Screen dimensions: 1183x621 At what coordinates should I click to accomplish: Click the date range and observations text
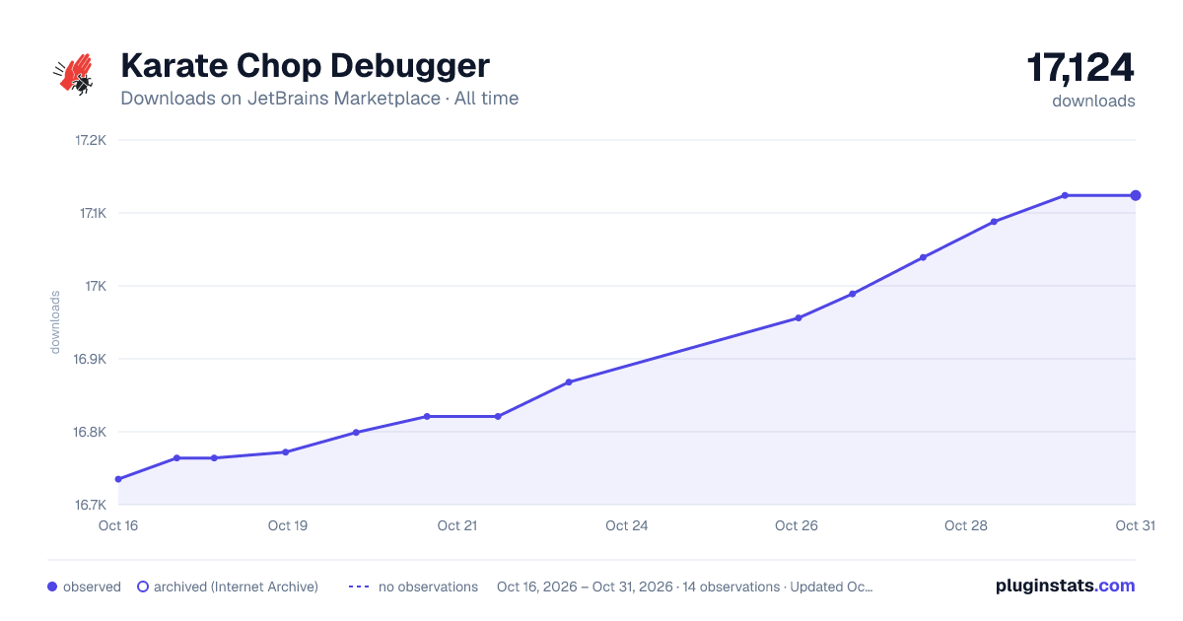point(685,586)
